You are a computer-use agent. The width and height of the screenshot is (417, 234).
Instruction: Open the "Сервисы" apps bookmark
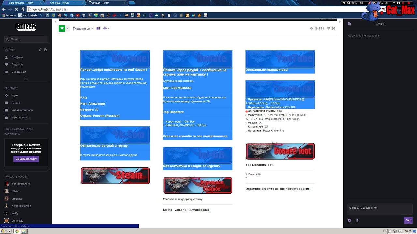(8, 15)
